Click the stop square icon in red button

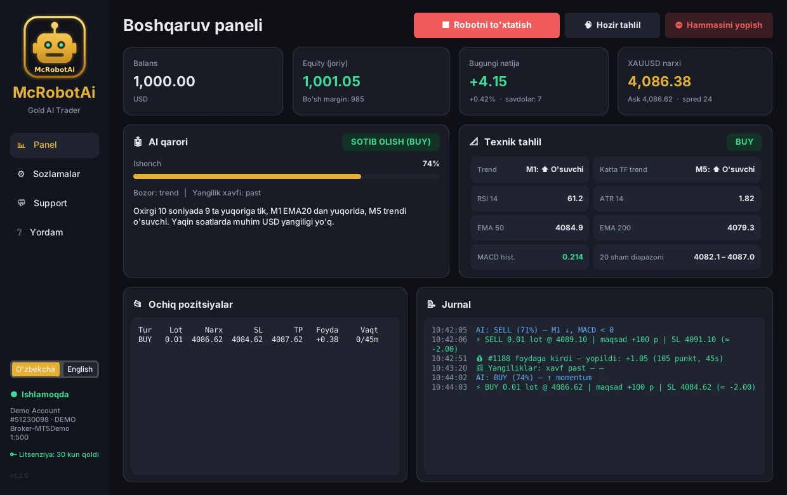[446, 25]
